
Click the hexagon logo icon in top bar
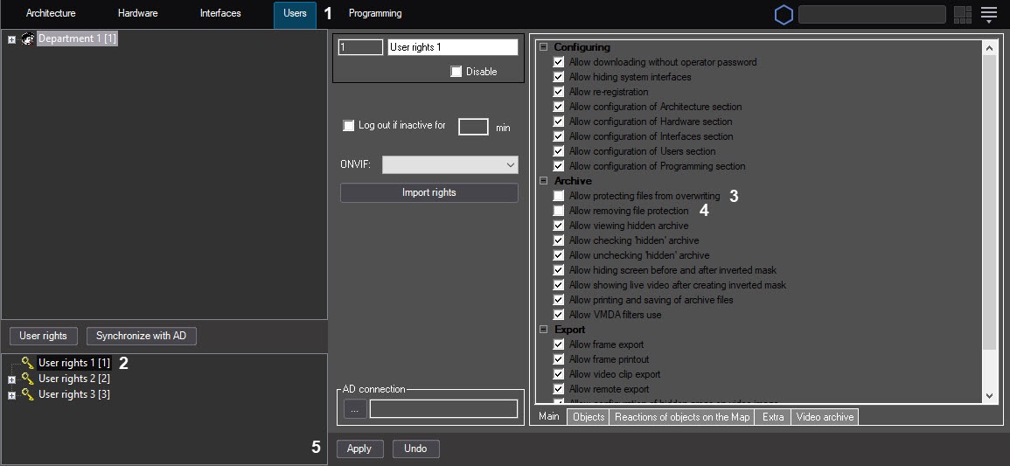784,15
